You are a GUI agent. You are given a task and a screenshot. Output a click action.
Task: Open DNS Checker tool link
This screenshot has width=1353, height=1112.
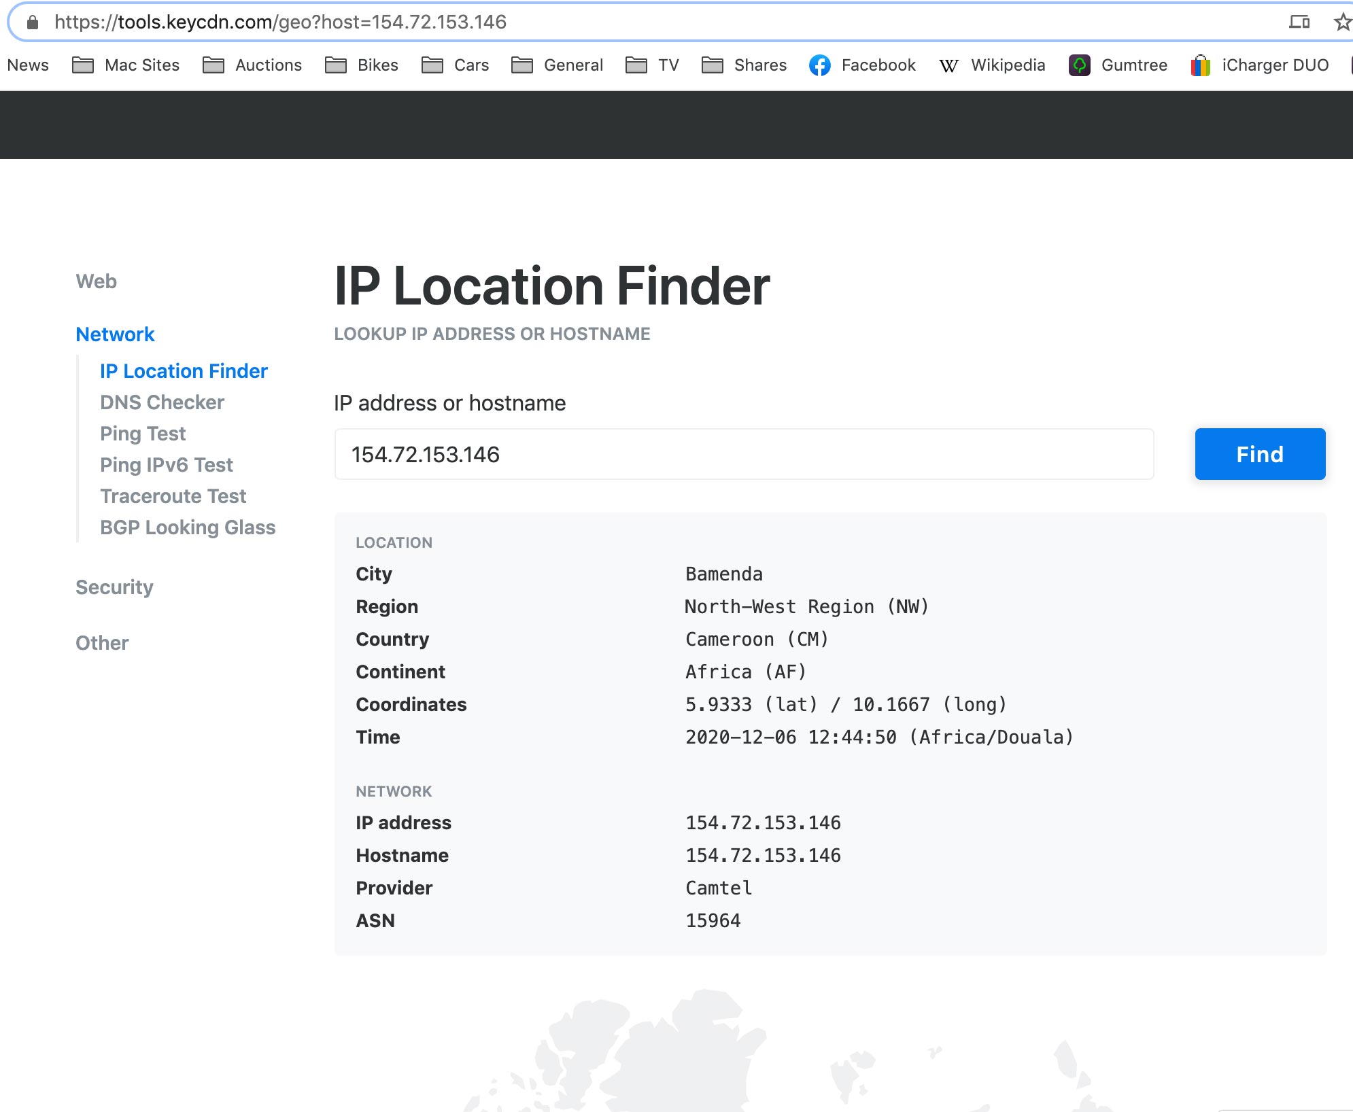pyautogui.click(x=162, y=402)
